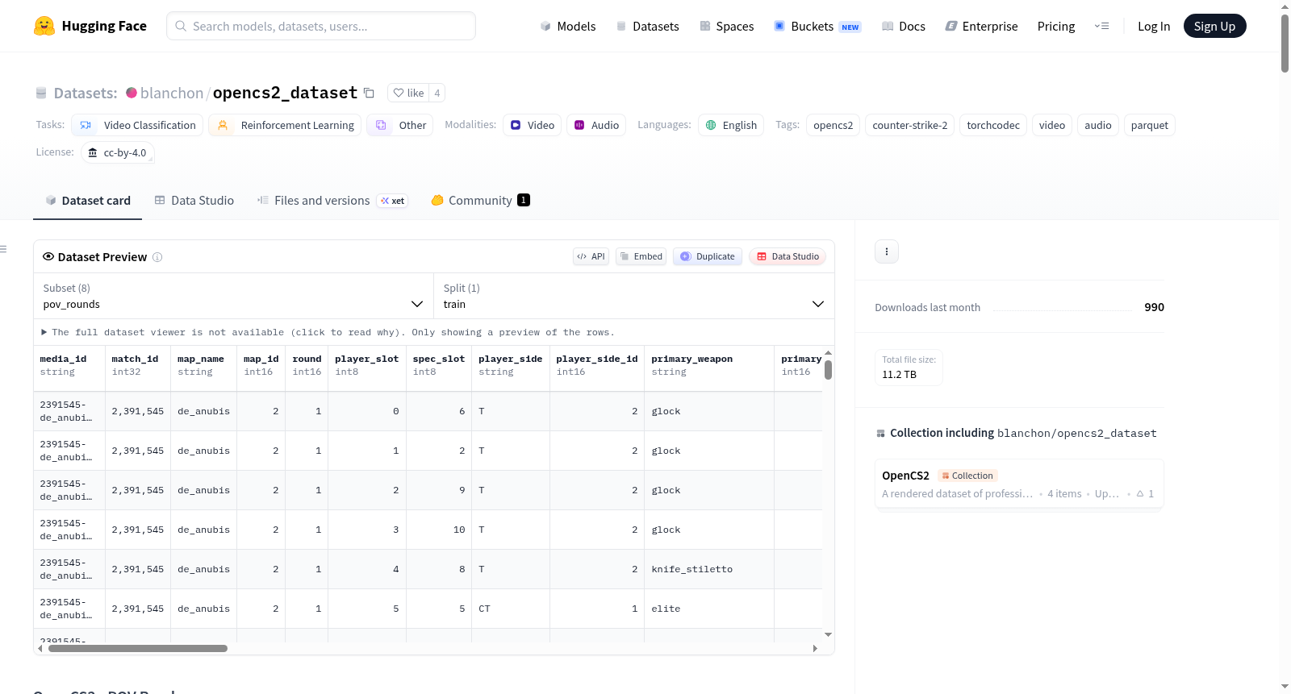This screenshot has width=1291, height=694.
Task: Click the Embed button
Action: [641, 256]
